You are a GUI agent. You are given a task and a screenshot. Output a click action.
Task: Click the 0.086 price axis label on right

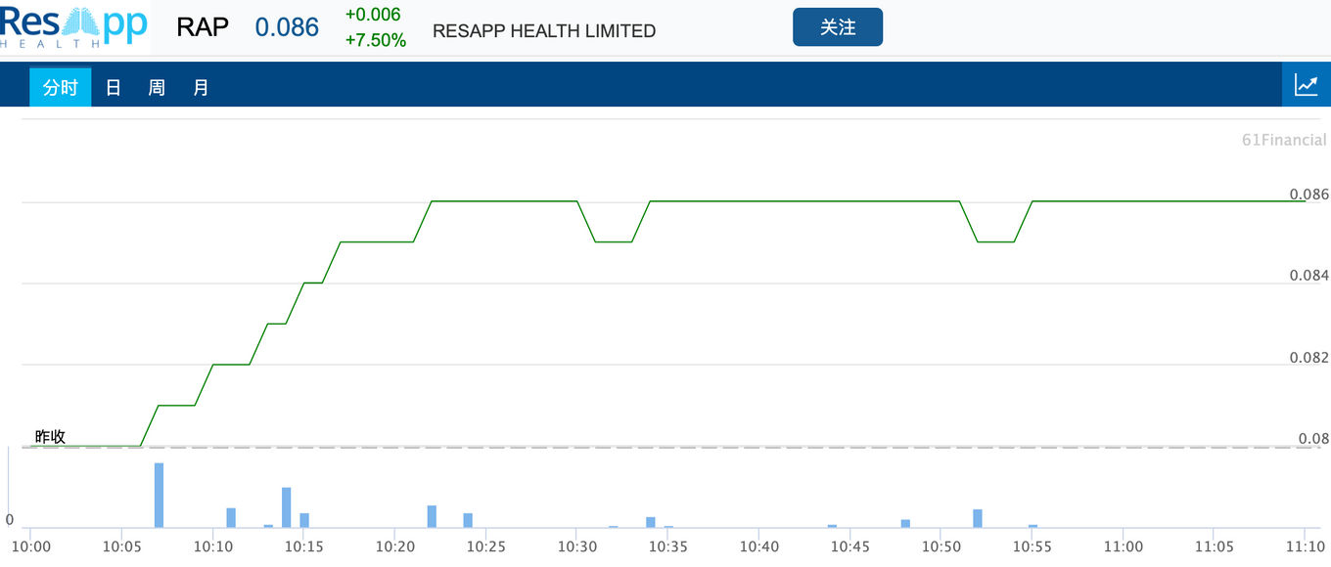1309,195
